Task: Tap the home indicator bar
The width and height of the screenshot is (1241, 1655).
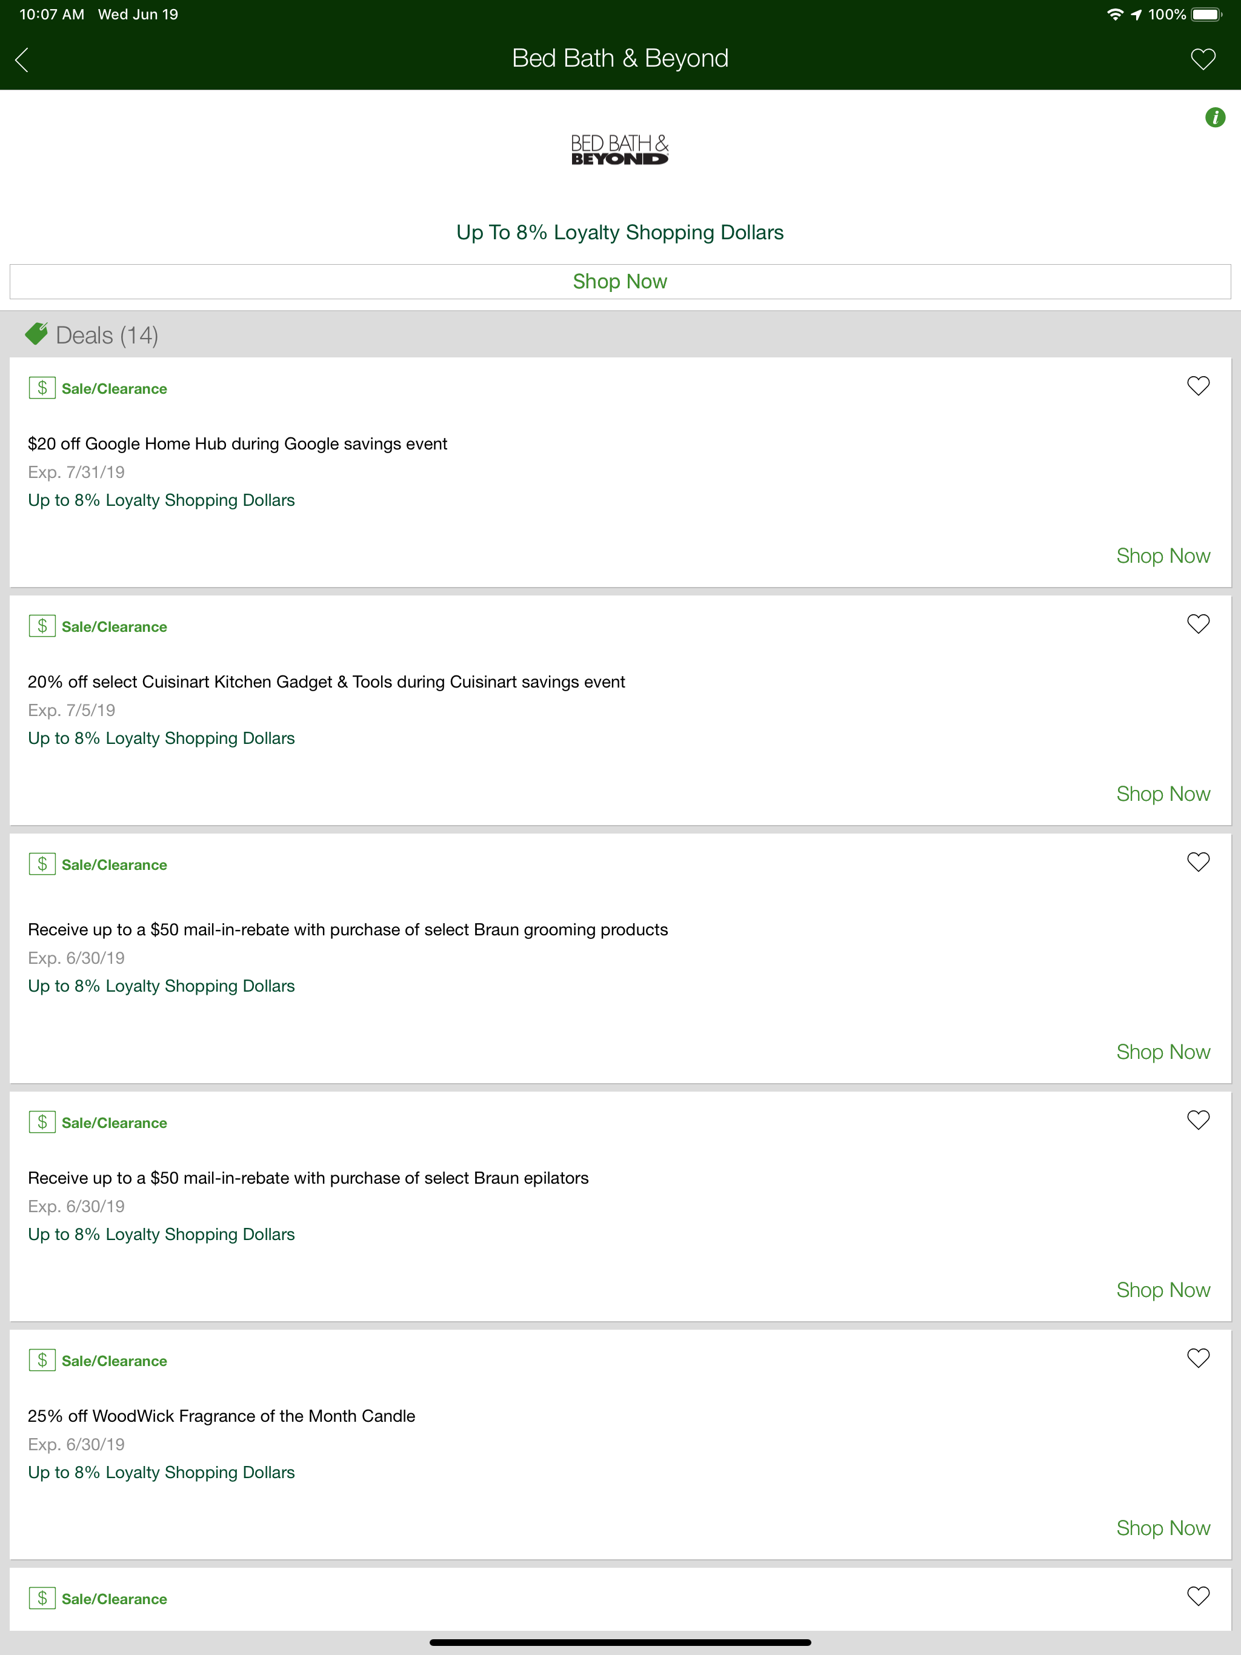Action: click(x=620, y=1642)
